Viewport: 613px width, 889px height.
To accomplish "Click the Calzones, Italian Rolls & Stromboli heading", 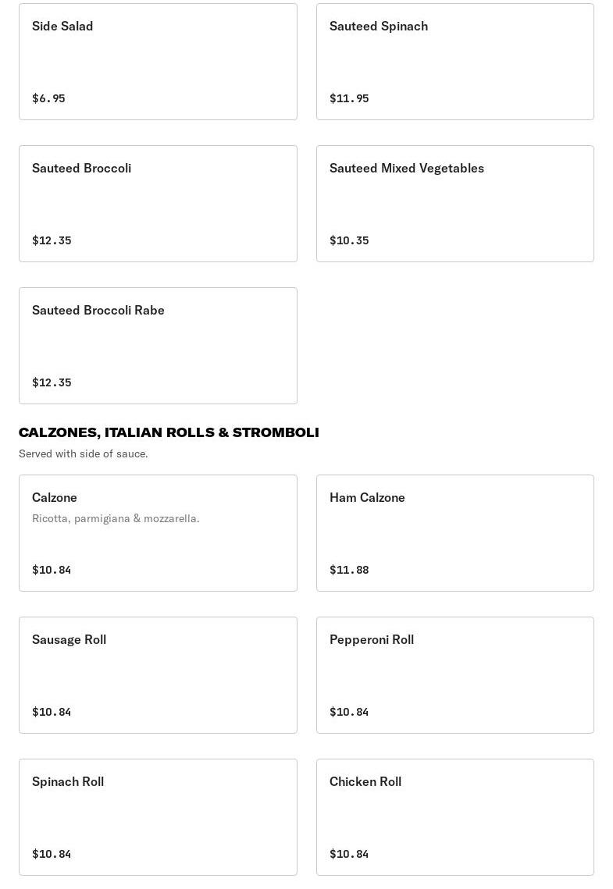I will click(x=169, y=432).
